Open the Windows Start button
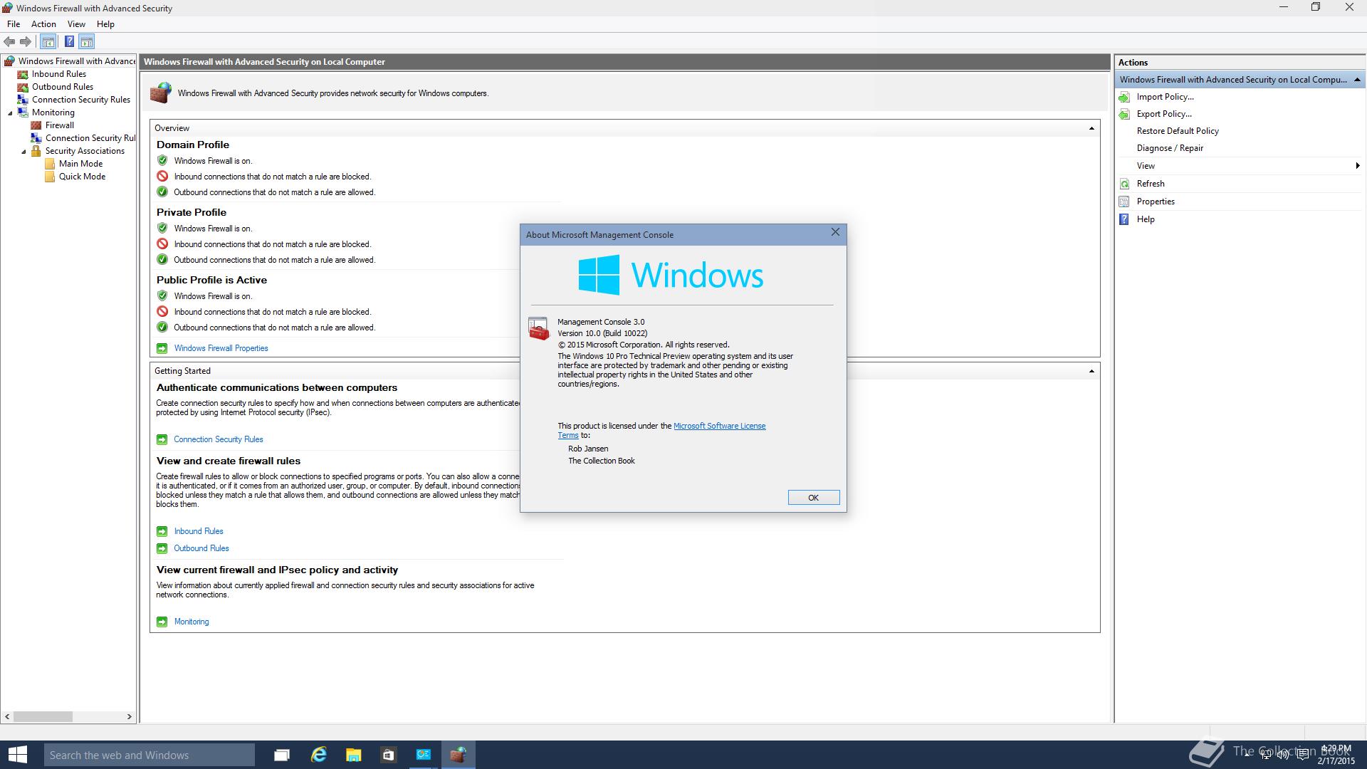Viewport: 1367px width, 769px height. (17, 755)
